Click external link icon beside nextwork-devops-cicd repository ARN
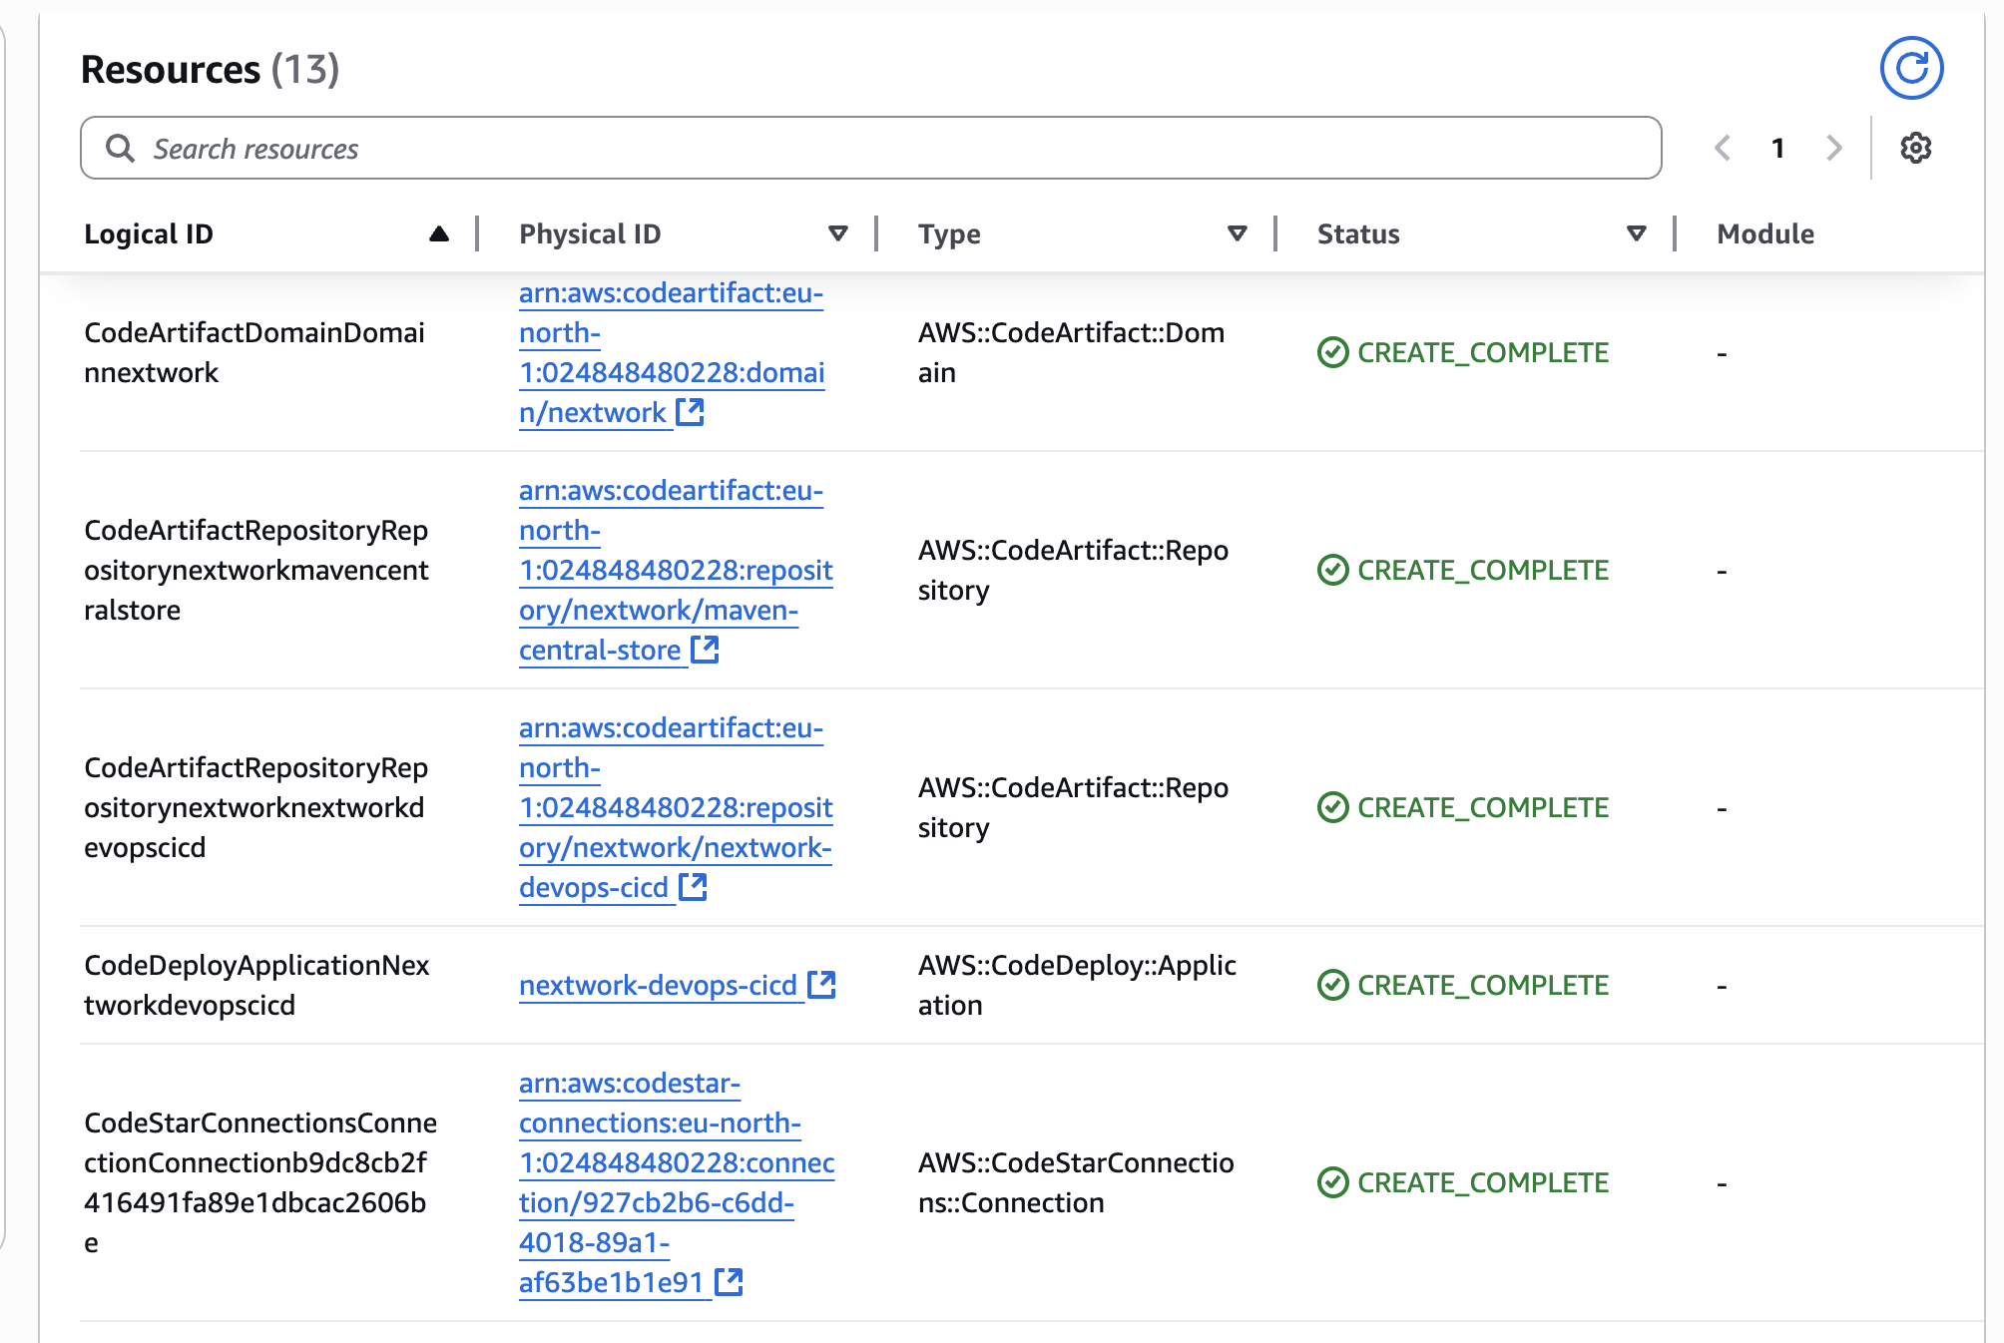This screenshot has height=1343, width=2004. click(693, 887)
